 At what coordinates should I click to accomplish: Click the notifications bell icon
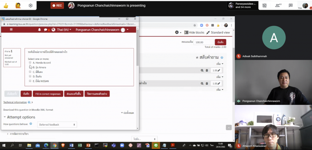pyautogui.click(x=39, y=30)
